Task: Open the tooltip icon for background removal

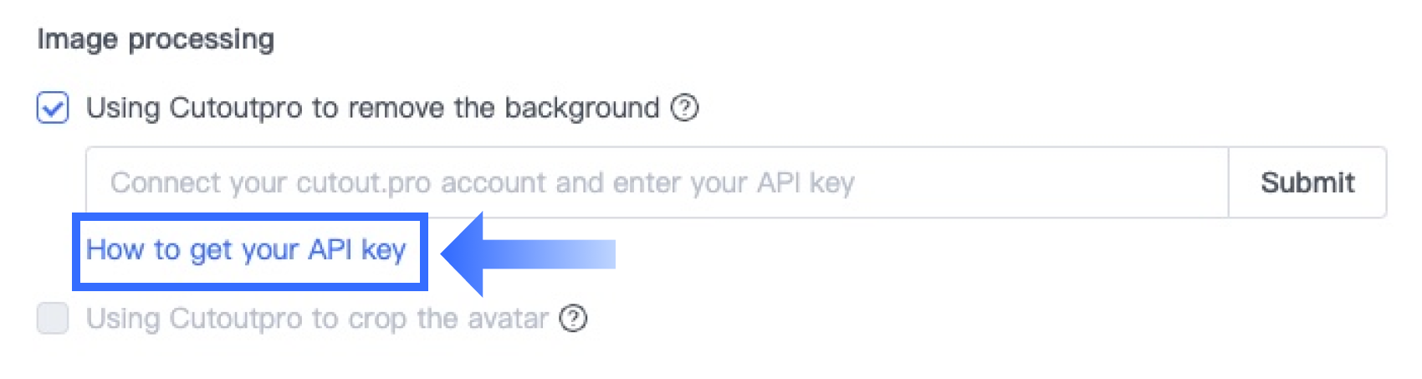Action: [x=685, y=108]
